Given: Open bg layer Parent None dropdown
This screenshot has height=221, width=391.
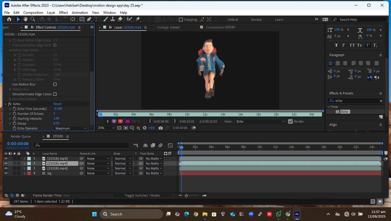Looking at the screenshot, I should point(98,173).
